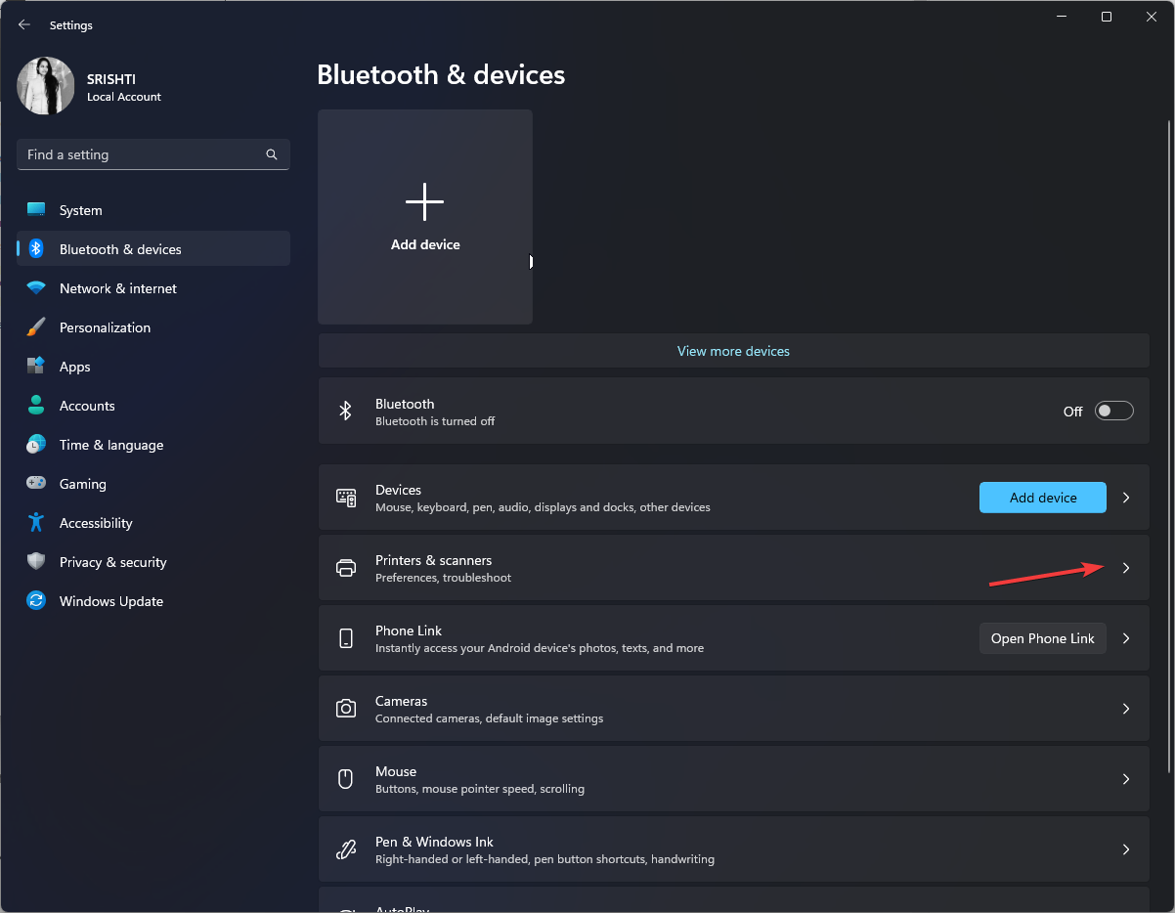Go to Network & internet
1175x913 pixels.
point(153,288)
